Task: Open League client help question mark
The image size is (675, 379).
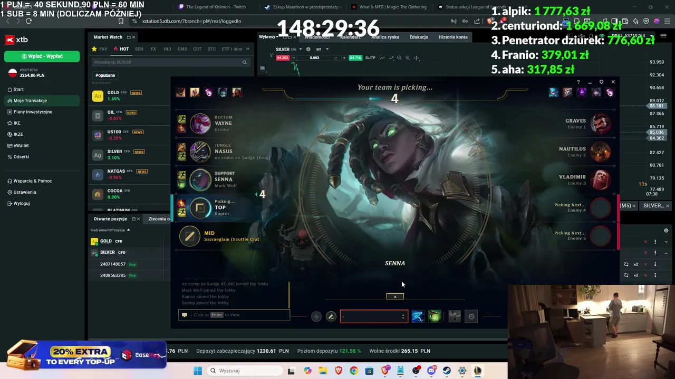Action: (578, 82)
